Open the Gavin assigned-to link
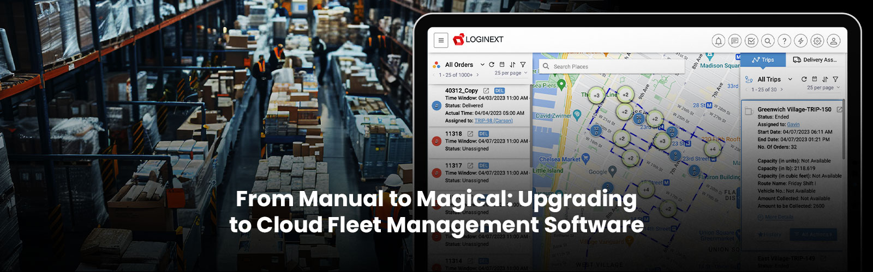 click(793, 125)
